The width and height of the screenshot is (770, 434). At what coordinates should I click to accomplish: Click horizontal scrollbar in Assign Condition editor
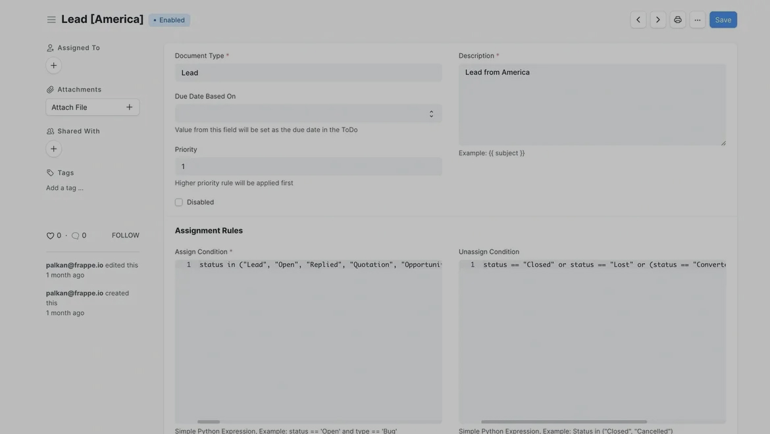[x=209, y=422]
